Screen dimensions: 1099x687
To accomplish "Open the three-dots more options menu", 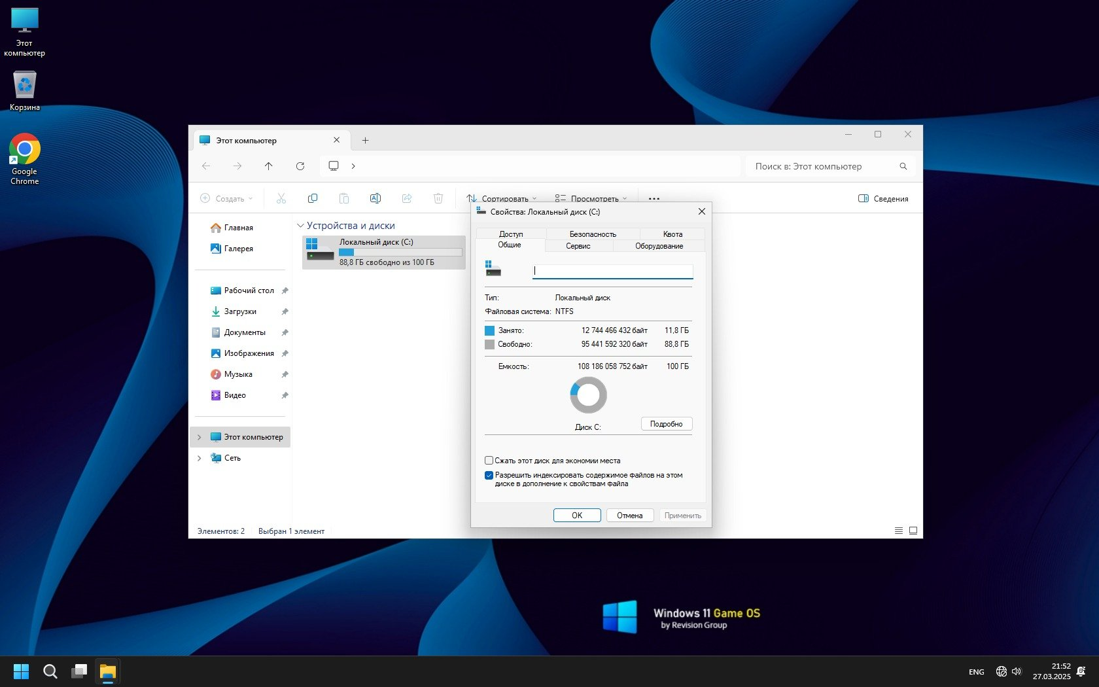I will coord(654,199).
